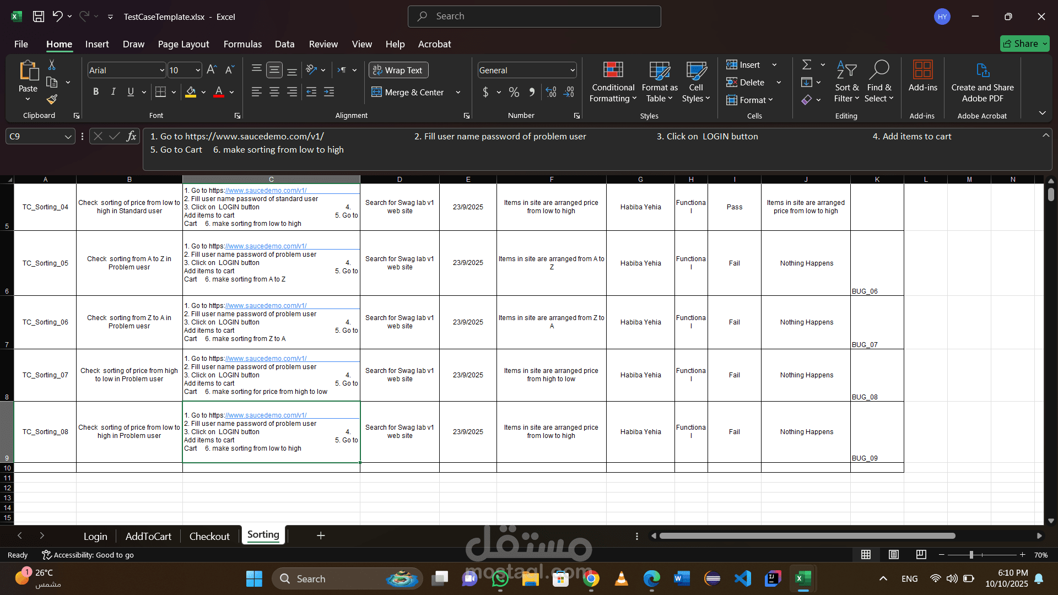1058x595 pixels.
Task: Click the Sort & Filter icon
Action: coord(847,81)
